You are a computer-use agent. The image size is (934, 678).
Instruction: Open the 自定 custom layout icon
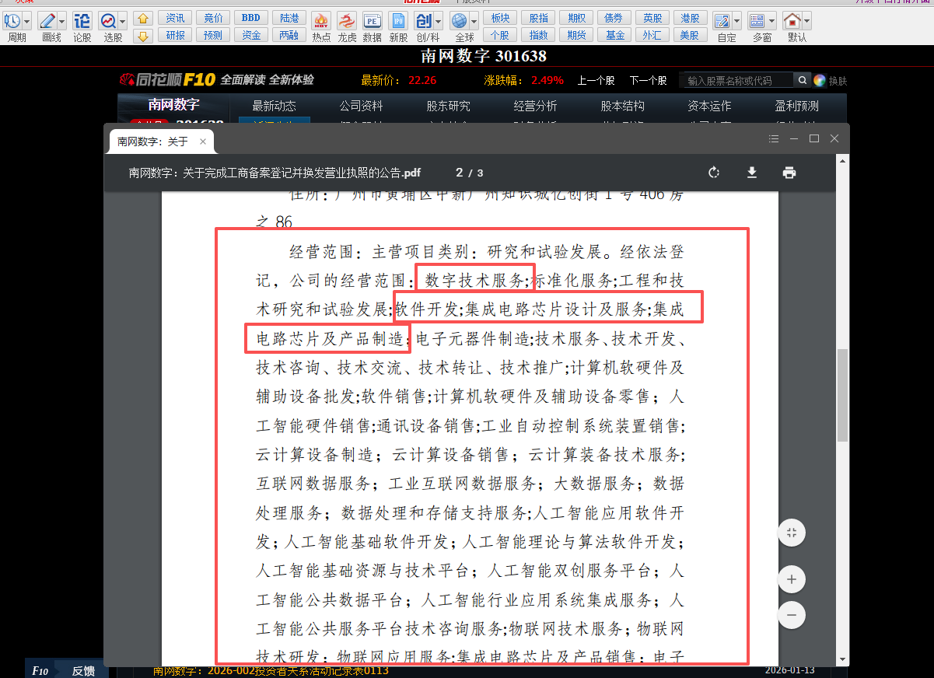pos(722,21)
